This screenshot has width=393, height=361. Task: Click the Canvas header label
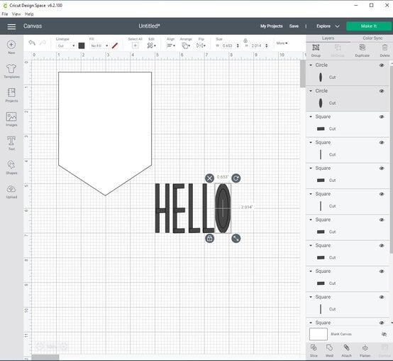33,26
